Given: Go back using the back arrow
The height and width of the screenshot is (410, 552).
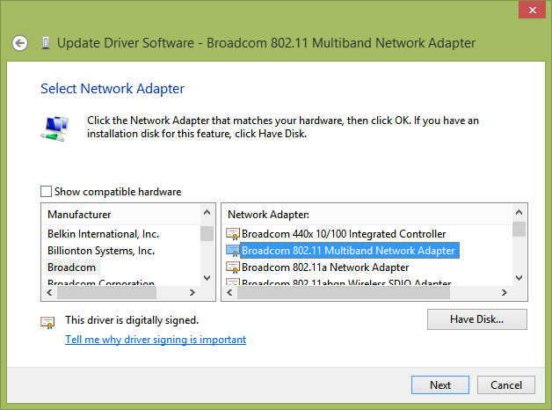Looking at the screenshot, I should 19,43.
